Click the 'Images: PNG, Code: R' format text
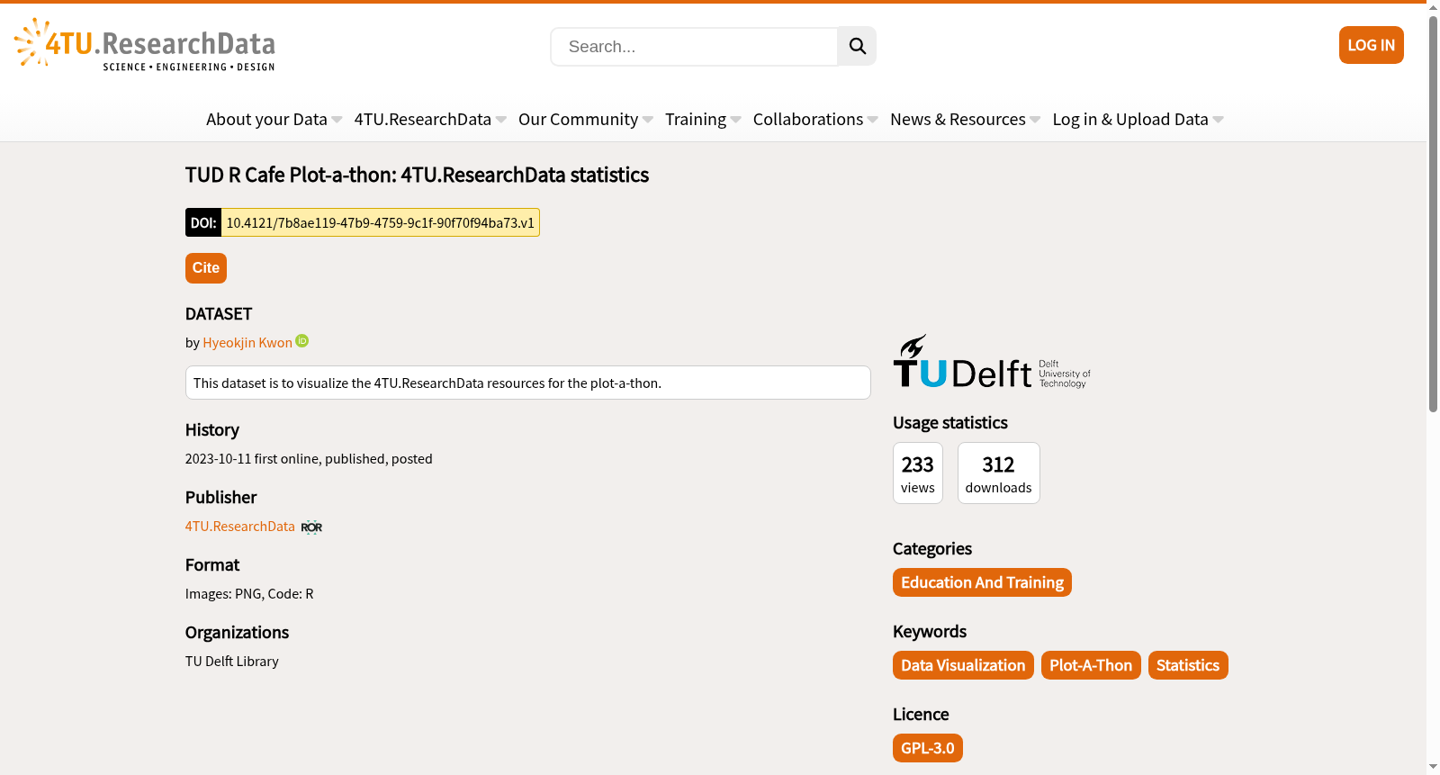 pyautogui.click(x=249, y=594)
